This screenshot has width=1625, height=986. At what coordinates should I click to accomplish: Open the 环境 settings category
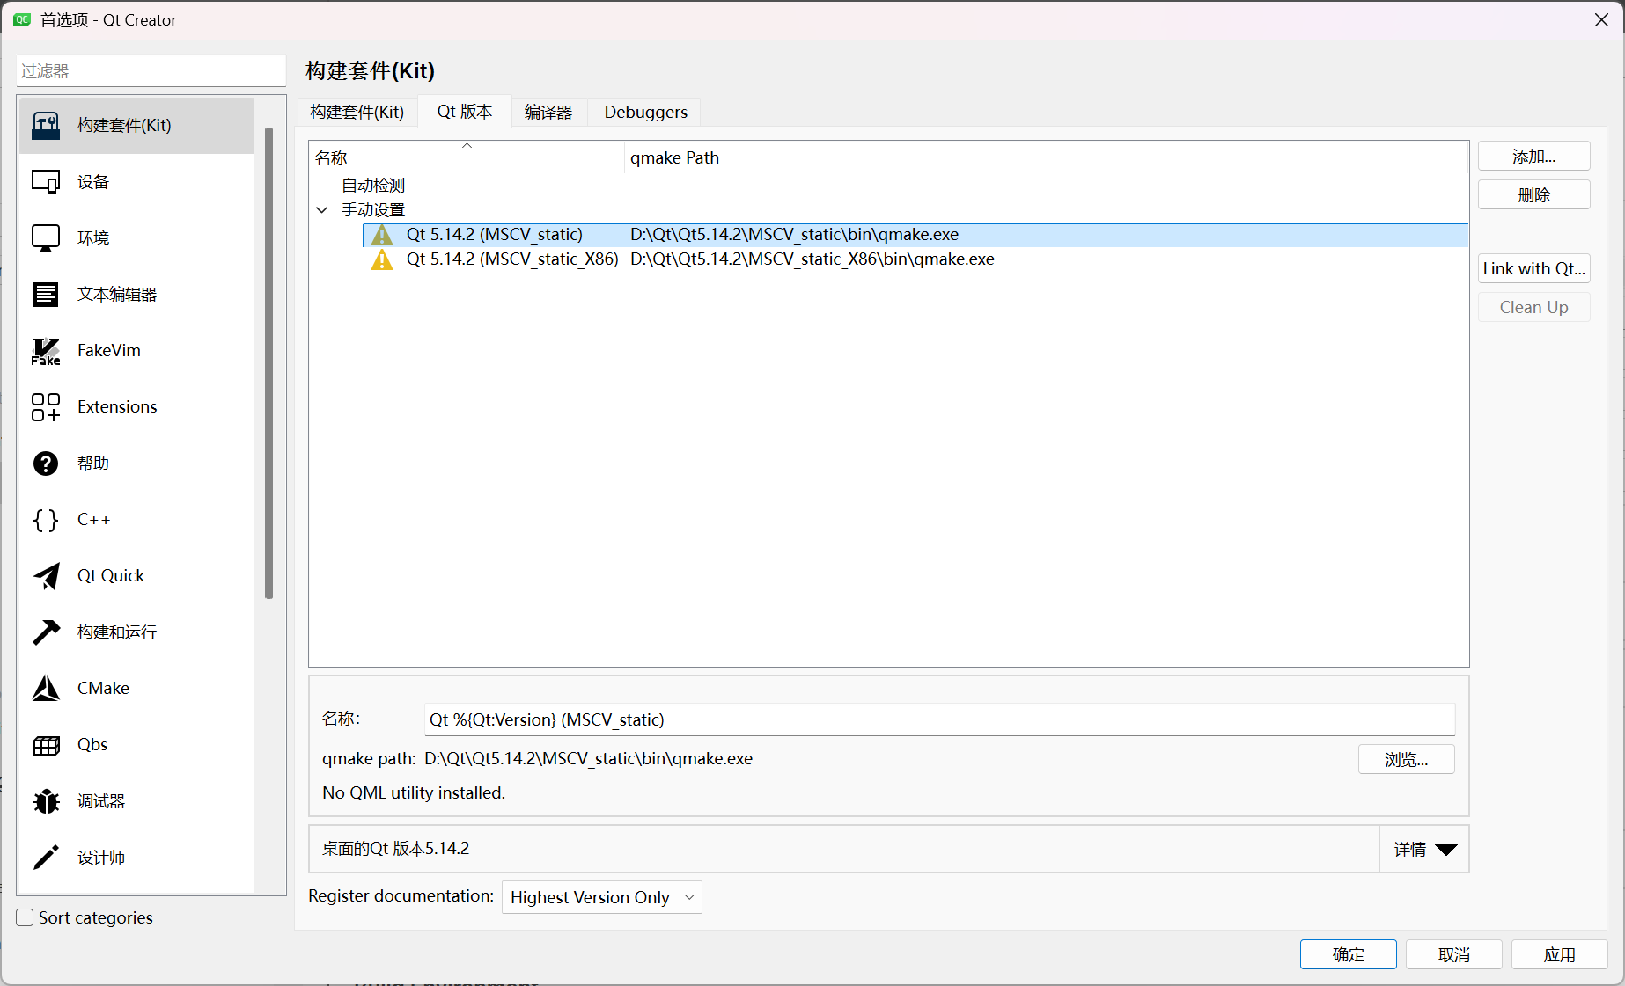pos(136,238)
